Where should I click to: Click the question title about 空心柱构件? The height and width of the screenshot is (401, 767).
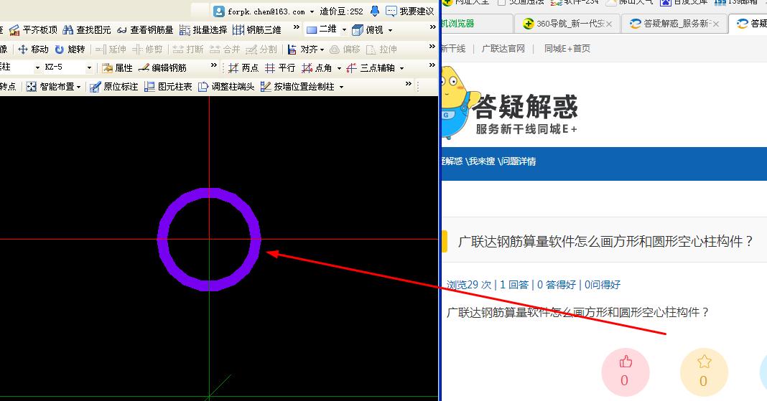(x=605, y=241)
